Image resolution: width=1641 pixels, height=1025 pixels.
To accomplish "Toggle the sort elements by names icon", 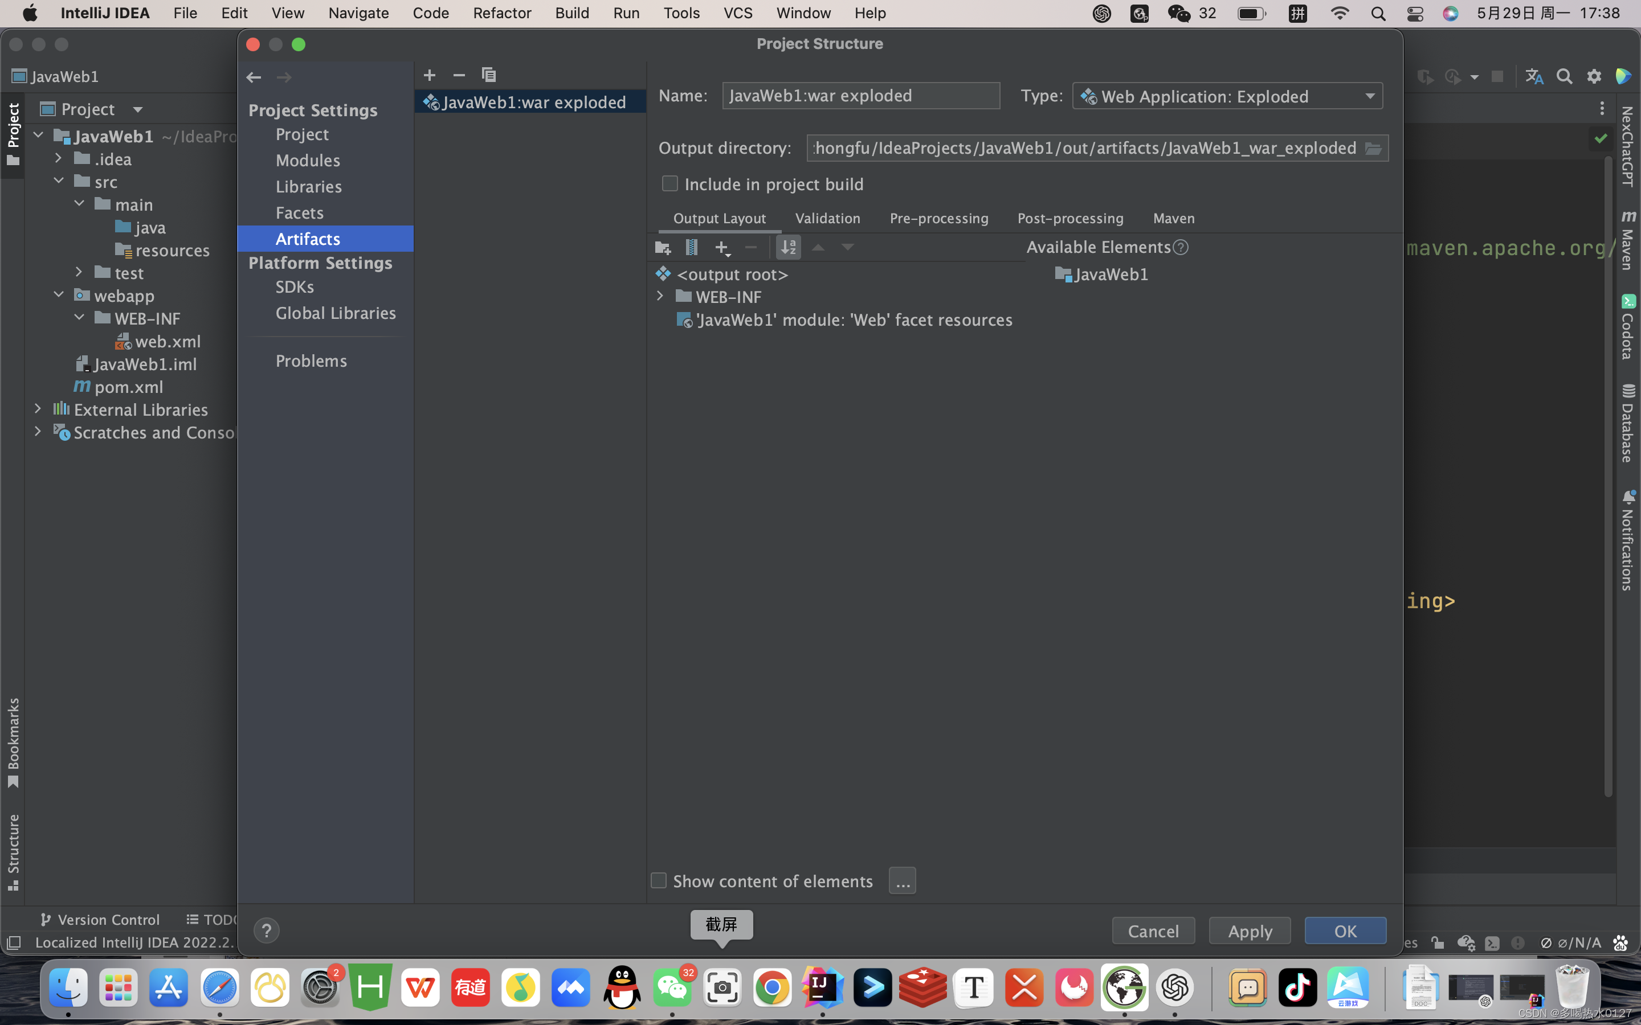I will [x=788, y=248].
